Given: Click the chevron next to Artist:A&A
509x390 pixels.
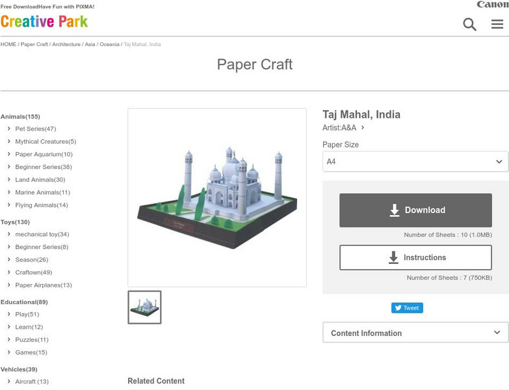Looking at the screenshot, I should pos(363,127).
